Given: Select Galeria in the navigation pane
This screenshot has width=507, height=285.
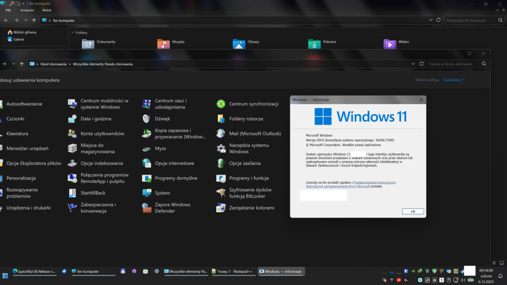Looking at the screenshot, I should click(x=18, y=39).
